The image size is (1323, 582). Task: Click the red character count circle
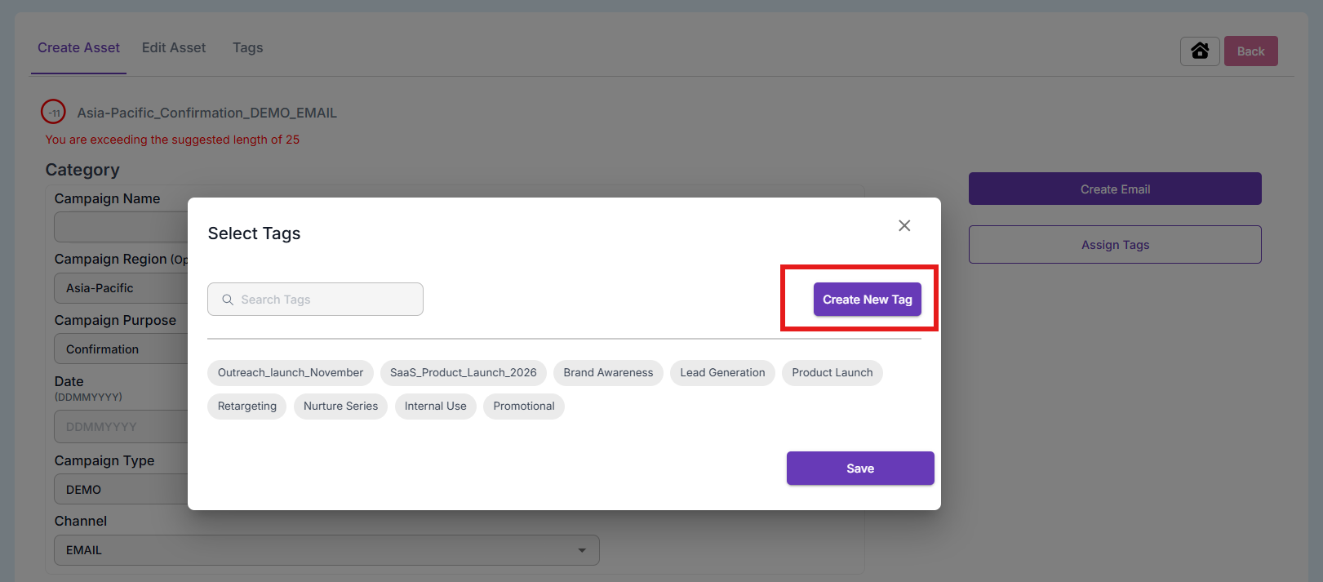click(54, 113)
